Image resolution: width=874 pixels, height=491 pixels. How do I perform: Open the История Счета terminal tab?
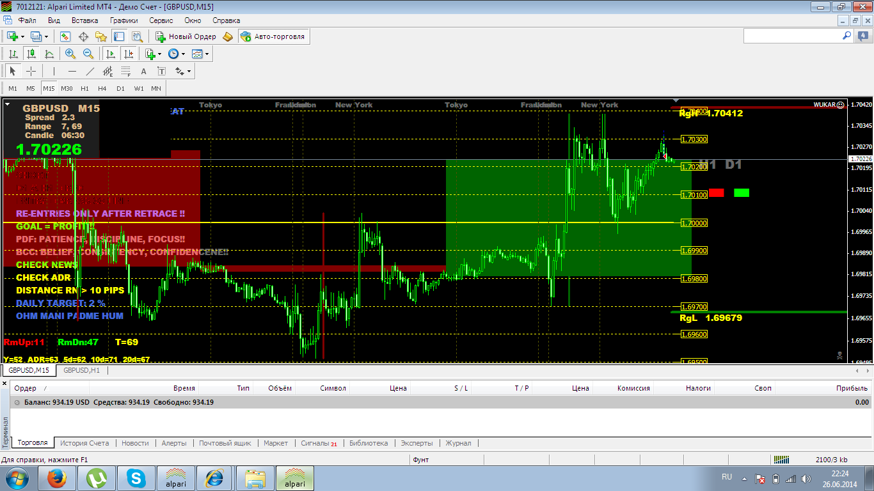tap(84, 443)
